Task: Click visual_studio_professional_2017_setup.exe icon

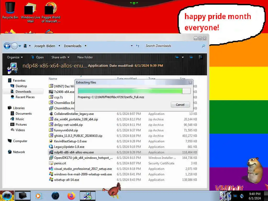Action: coord(51,169)
